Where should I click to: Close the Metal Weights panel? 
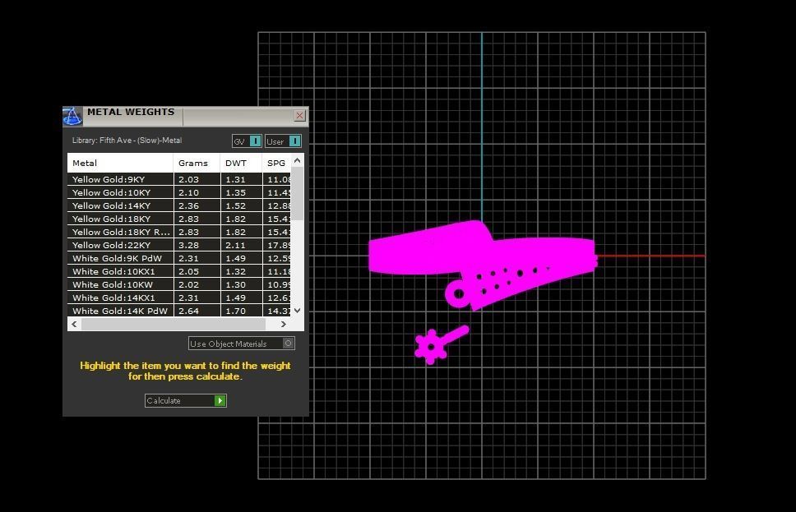[x=299, y=115]
